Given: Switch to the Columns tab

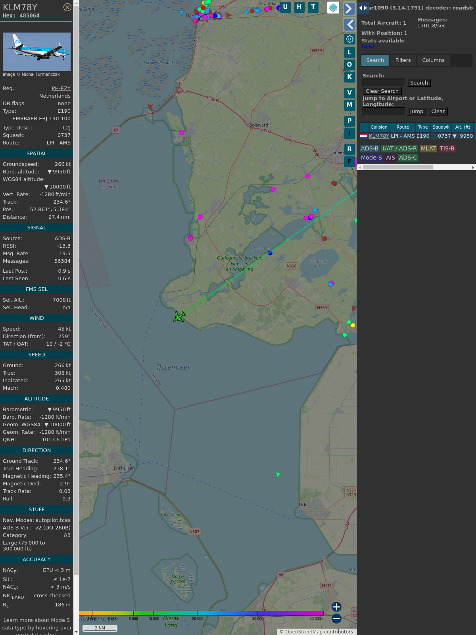Looking at the screenshot, I should [433, 60].
